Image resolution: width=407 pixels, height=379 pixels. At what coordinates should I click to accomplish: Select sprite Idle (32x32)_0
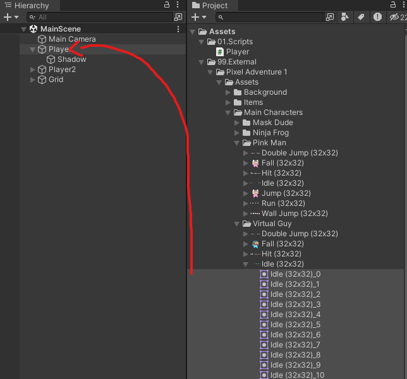[295, 274]
